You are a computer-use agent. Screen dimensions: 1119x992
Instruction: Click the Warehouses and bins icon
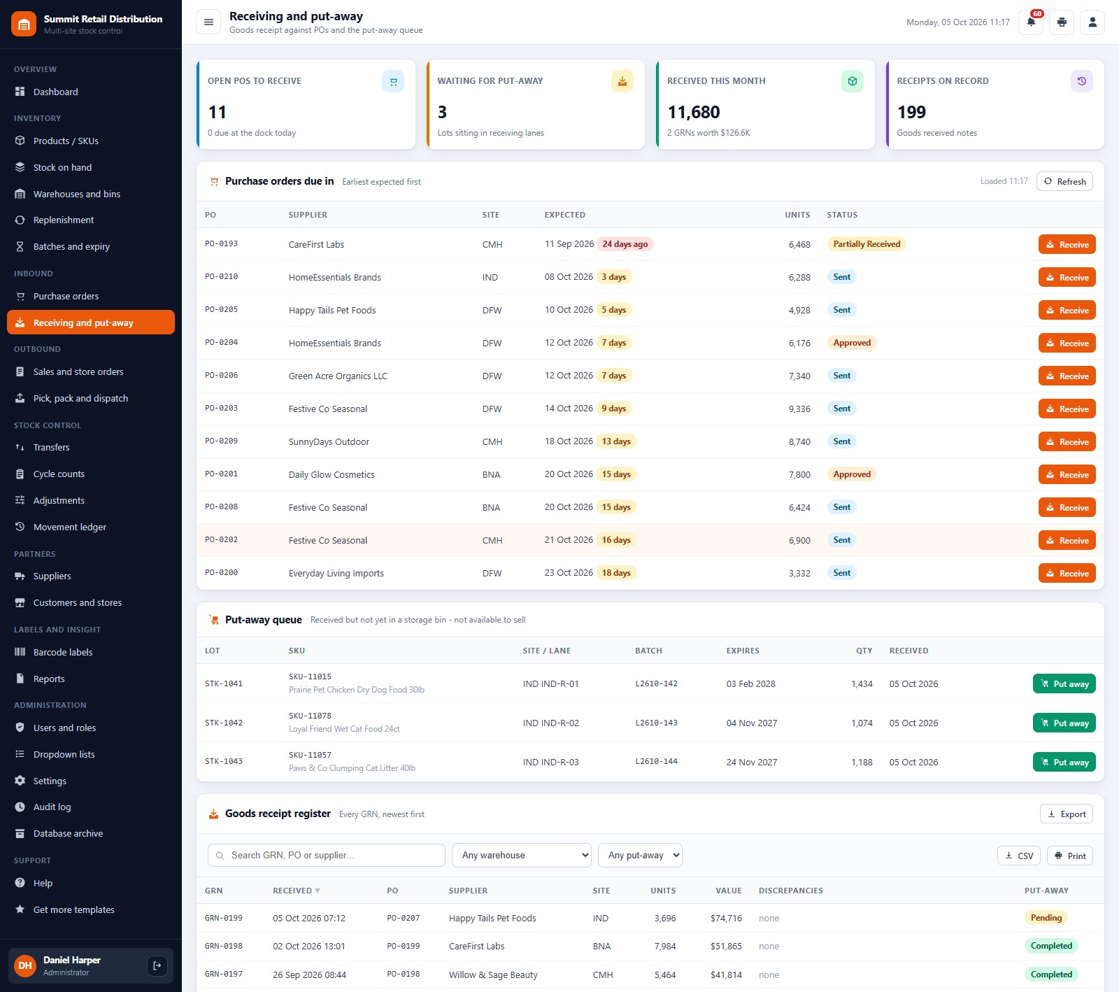coord(20,194)
